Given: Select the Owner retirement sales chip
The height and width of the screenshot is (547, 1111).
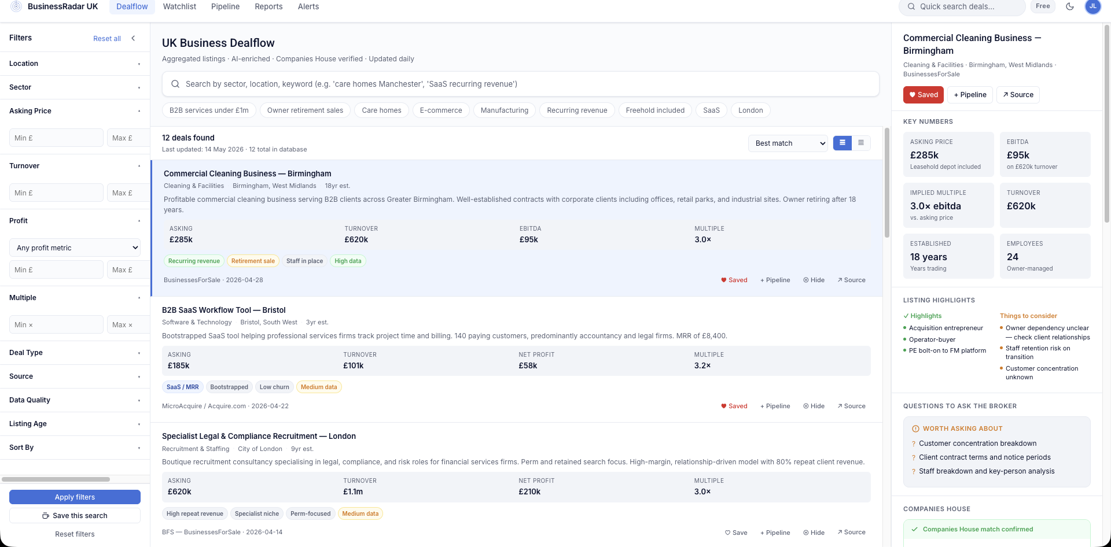Looking at the screenshot, I should 305,110.
